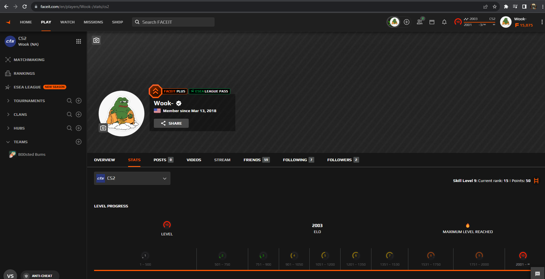This screenshot has width=545, height=279.
Task: Switch to the Videos tab
Action: tap(194, 160)
